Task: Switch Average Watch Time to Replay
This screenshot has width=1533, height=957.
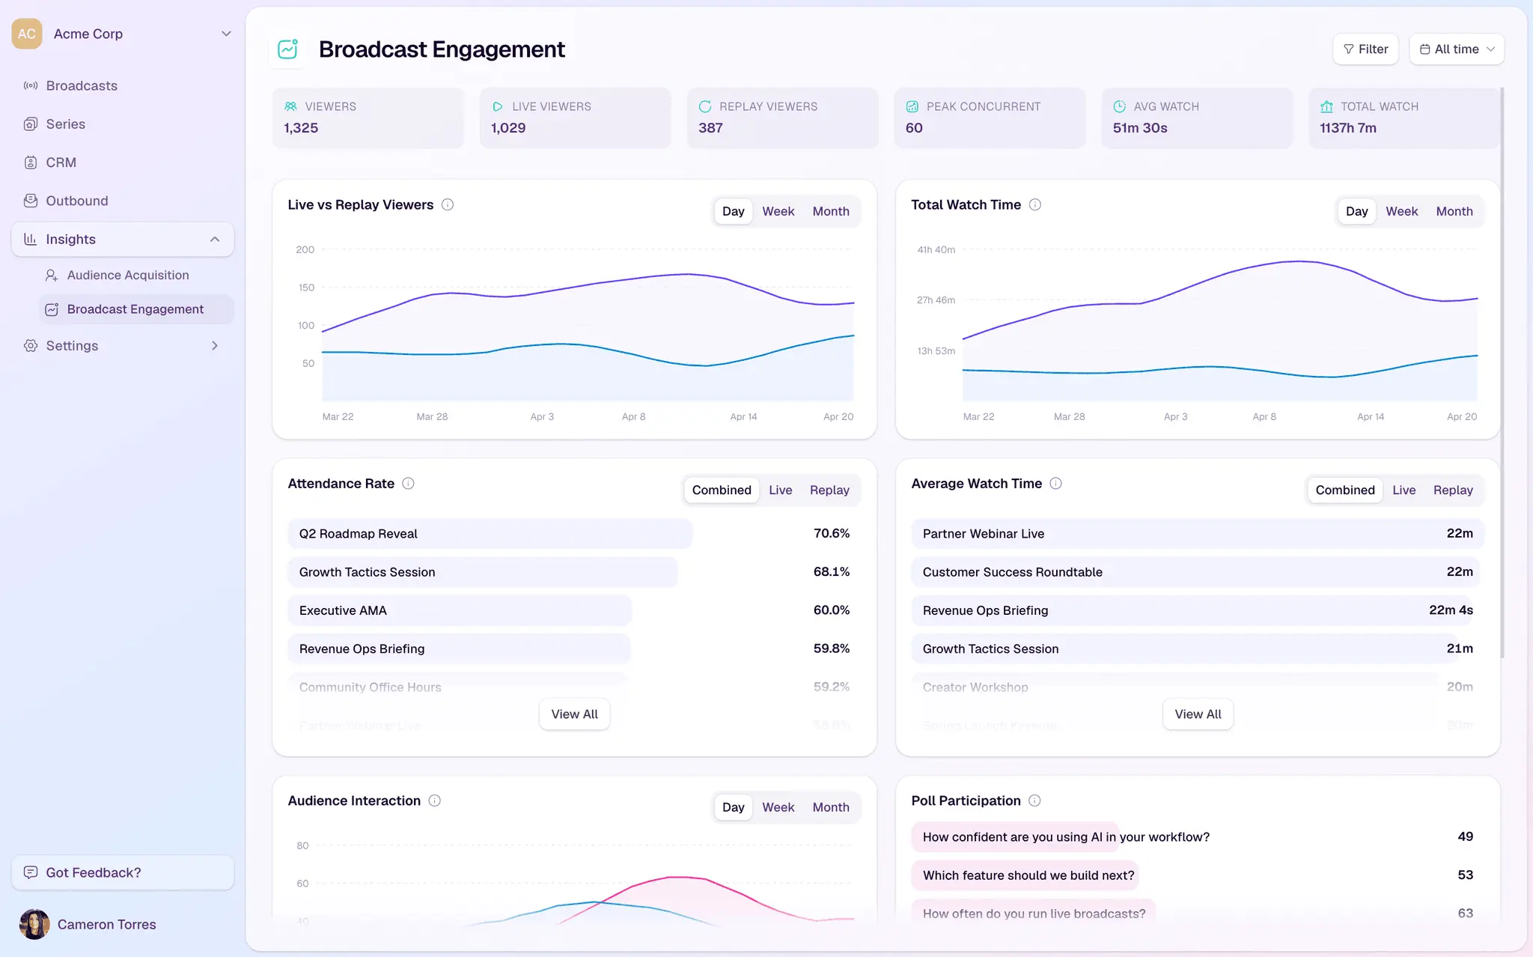Action: click(1453, 490)
